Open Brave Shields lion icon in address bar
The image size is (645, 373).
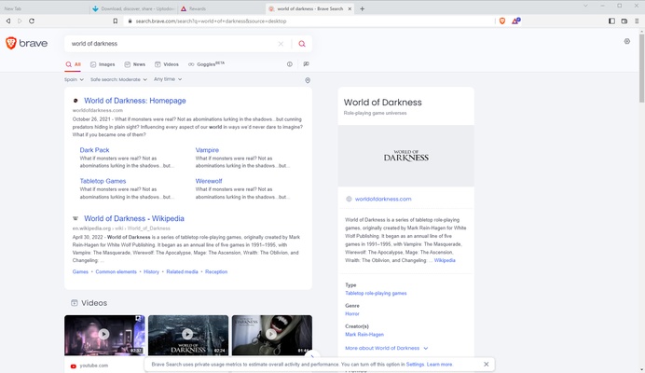502,21
